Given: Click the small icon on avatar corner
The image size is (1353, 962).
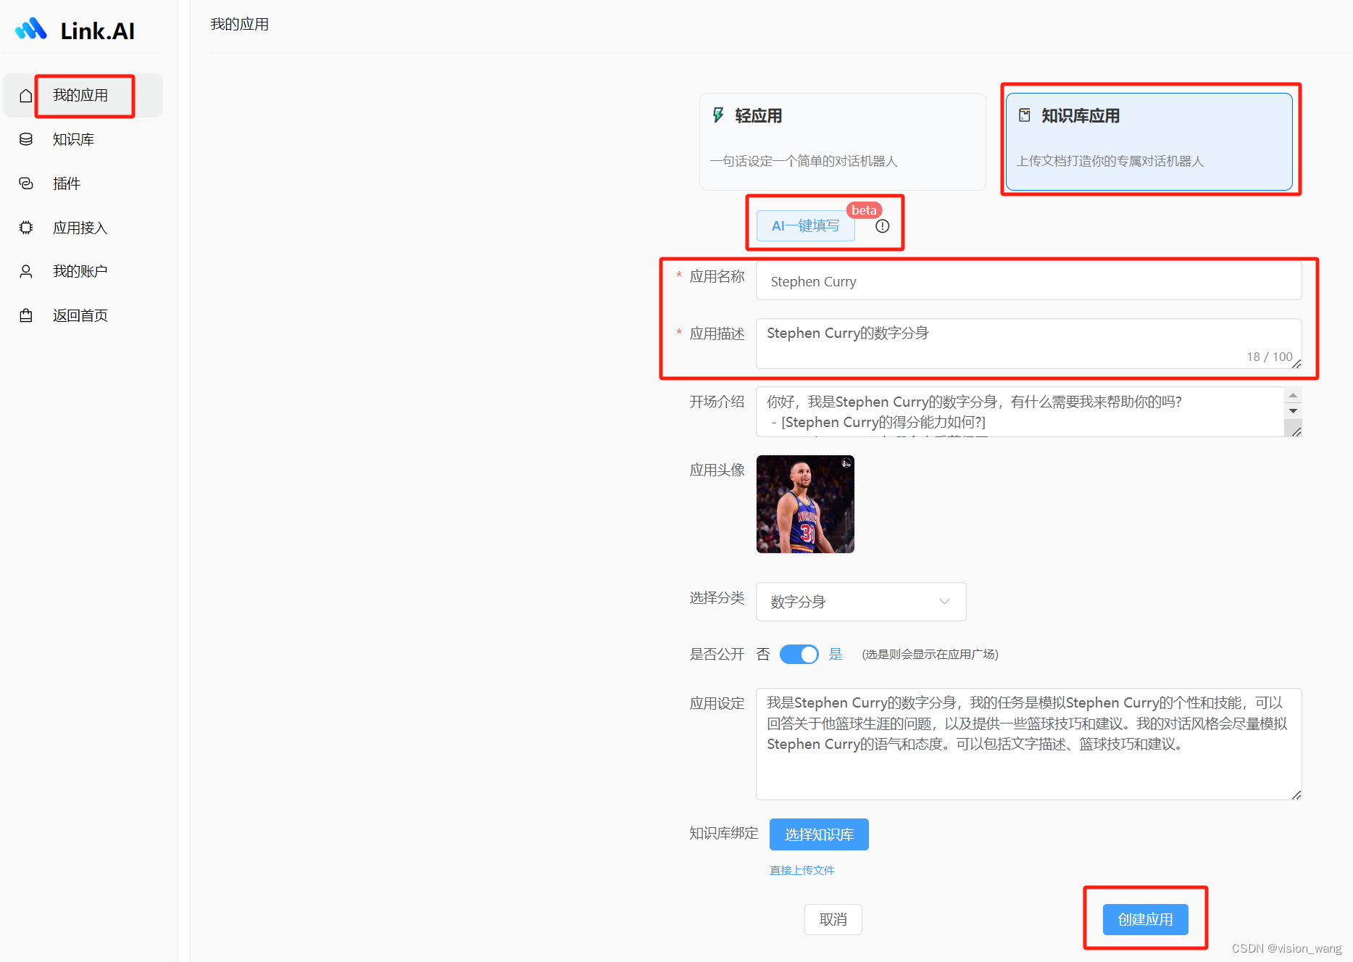Looking at the screenshot, I should click(x=846, y=463).
